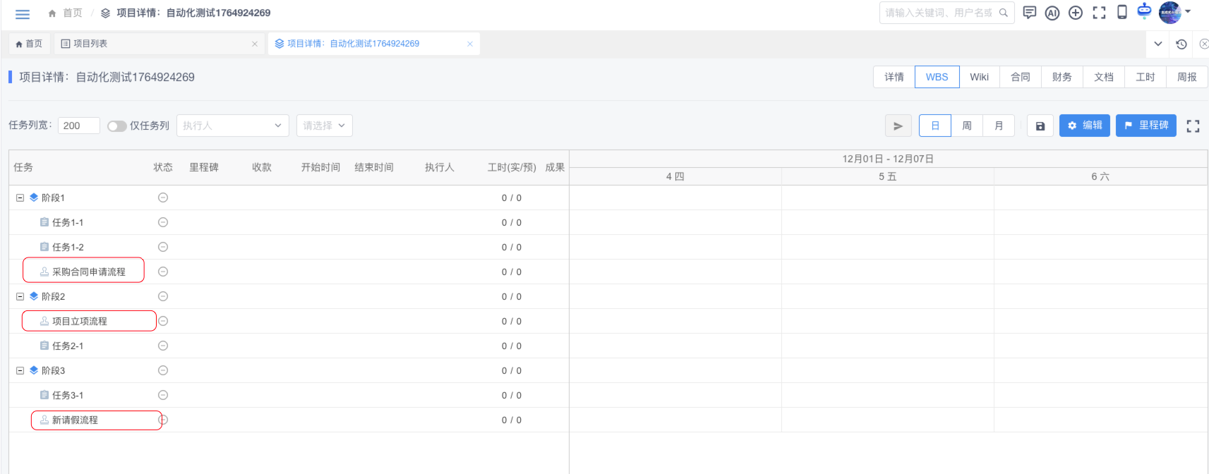Toggle the 仅任务列 switch
1209x474 pixels.
(116, 126)
